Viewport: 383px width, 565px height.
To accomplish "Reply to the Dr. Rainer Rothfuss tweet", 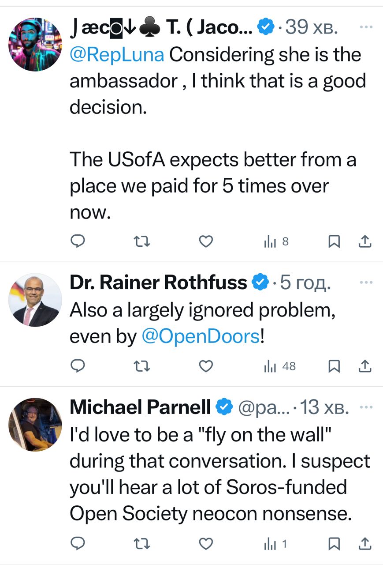I will 78,366.
